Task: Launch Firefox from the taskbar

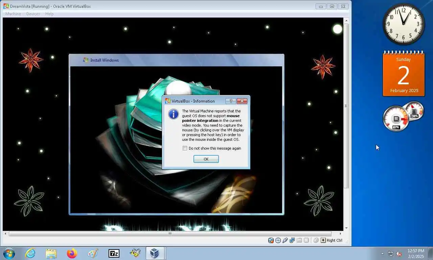Action: pyautogui.click(x=72, y=253)
